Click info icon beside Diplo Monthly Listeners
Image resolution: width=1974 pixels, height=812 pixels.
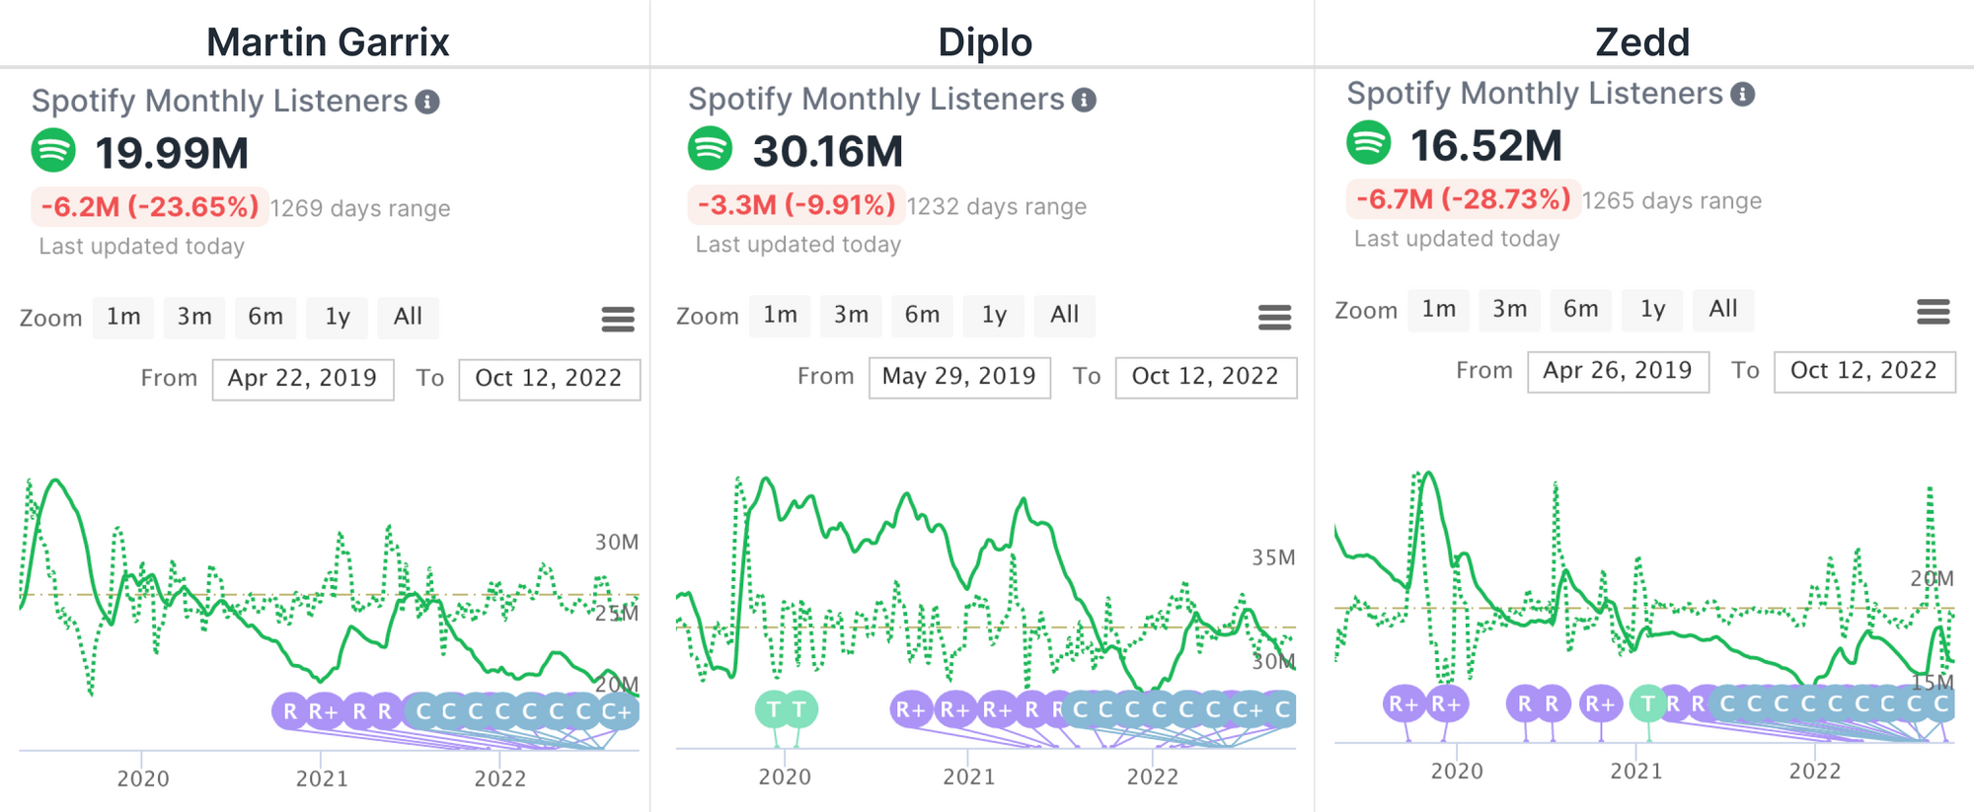tap(1084, 100)
